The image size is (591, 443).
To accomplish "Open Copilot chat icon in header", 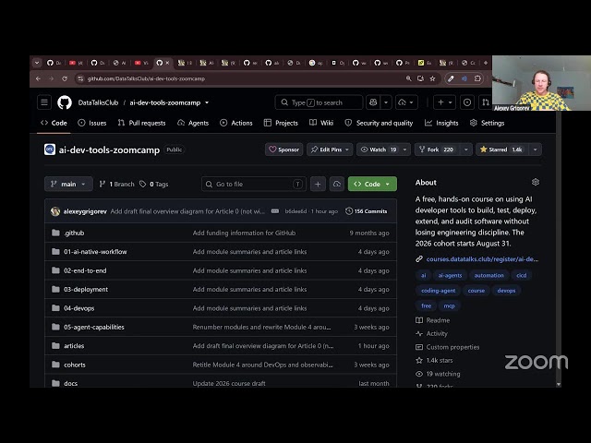I will click(373, 102).
